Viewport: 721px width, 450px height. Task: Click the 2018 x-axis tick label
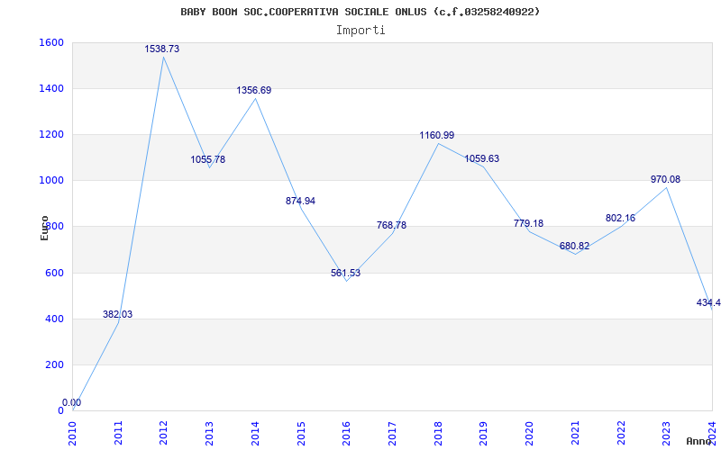(x=438, y=433)
